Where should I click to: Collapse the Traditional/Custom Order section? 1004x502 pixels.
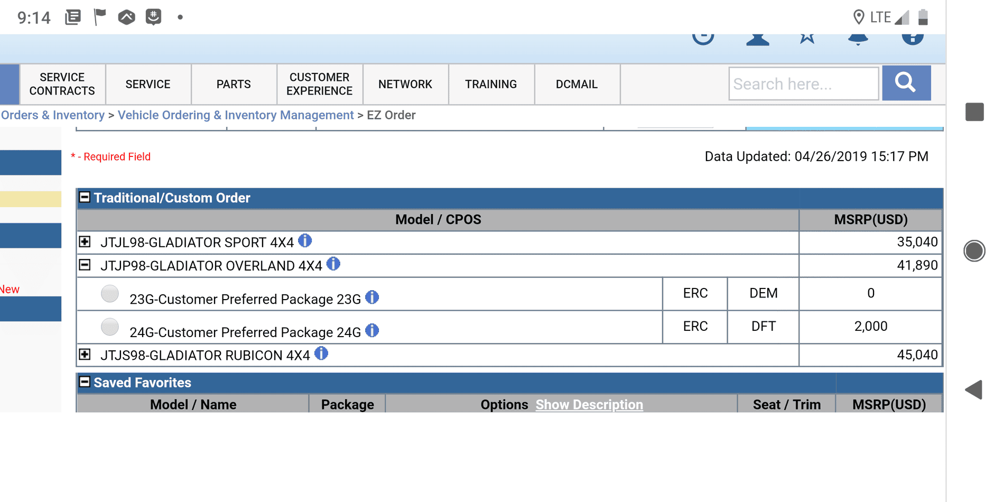[x=85, y=198]
